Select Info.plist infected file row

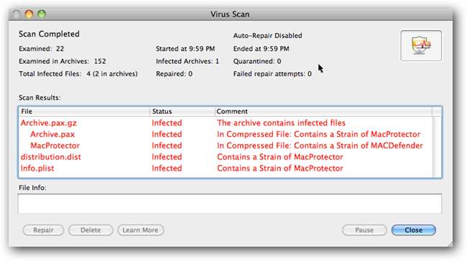226,168
